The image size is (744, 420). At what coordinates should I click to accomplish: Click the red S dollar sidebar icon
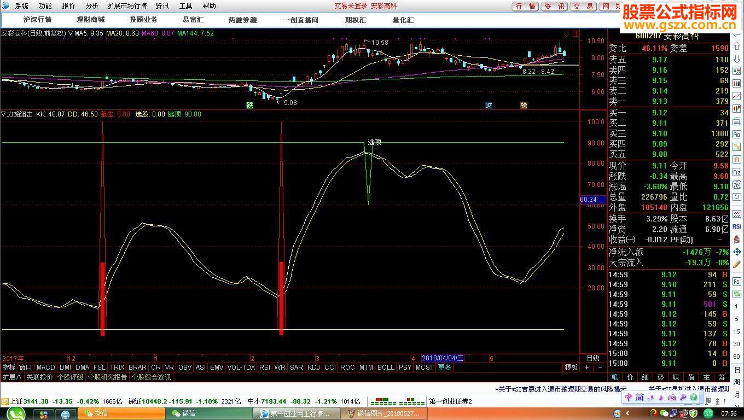(737, 239)
